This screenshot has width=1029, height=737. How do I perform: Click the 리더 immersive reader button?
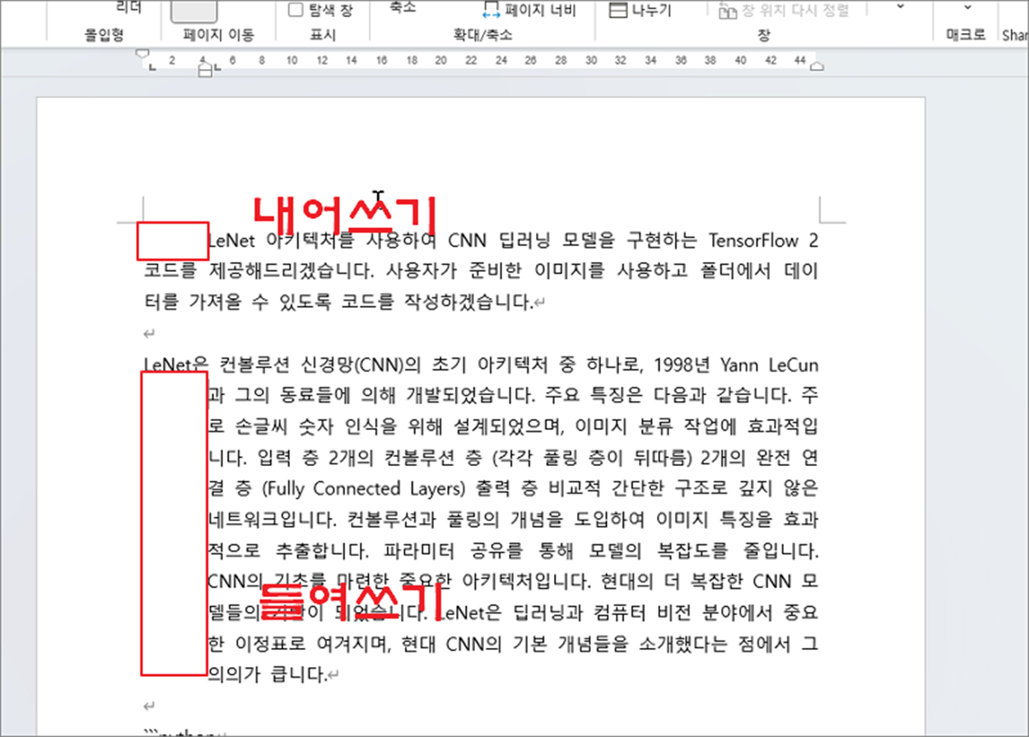point(128,7)
